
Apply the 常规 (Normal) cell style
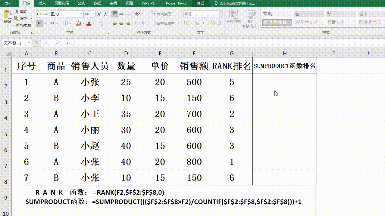[x=277, y=14]
